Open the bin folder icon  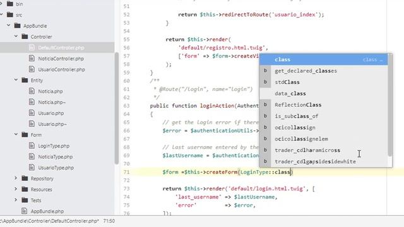(x=10, y=4)
